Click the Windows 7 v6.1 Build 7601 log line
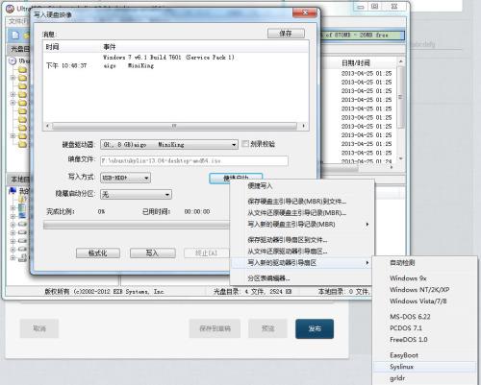Screen dimensions: 481x385 click(168, 58)
